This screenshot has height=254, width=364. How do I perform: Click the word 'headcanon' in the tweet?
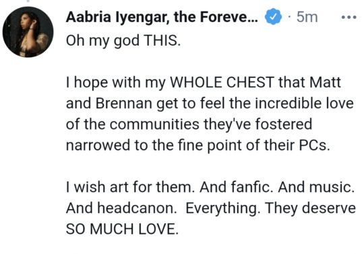pos(137,208)
